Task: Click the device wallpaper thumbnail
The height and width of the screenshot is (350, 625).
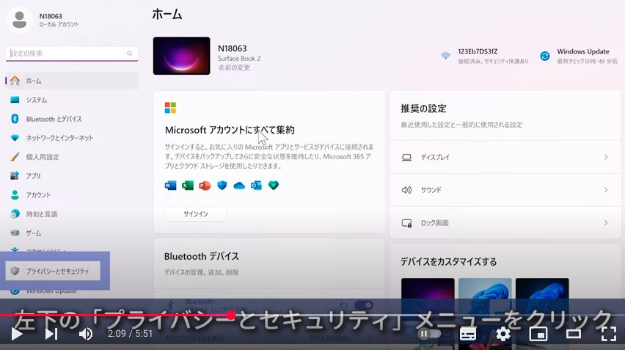Action: tap(181, 56)
